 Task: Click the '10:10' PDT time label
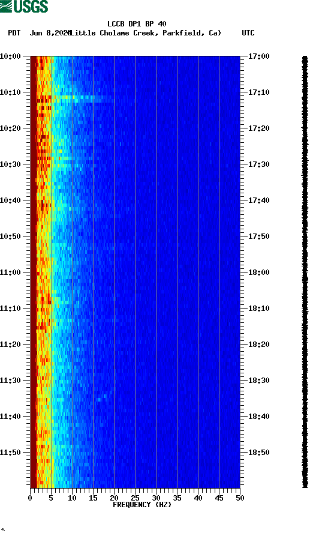[10, 92]
